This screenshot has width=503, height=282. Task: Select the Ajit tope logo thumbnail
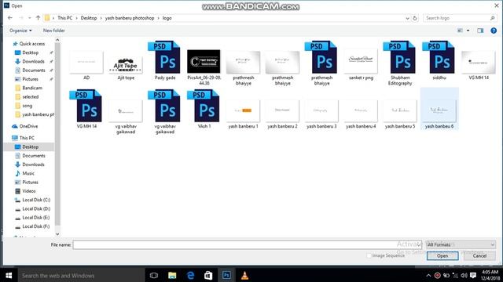pyautogui.click(x=126, y=65)
